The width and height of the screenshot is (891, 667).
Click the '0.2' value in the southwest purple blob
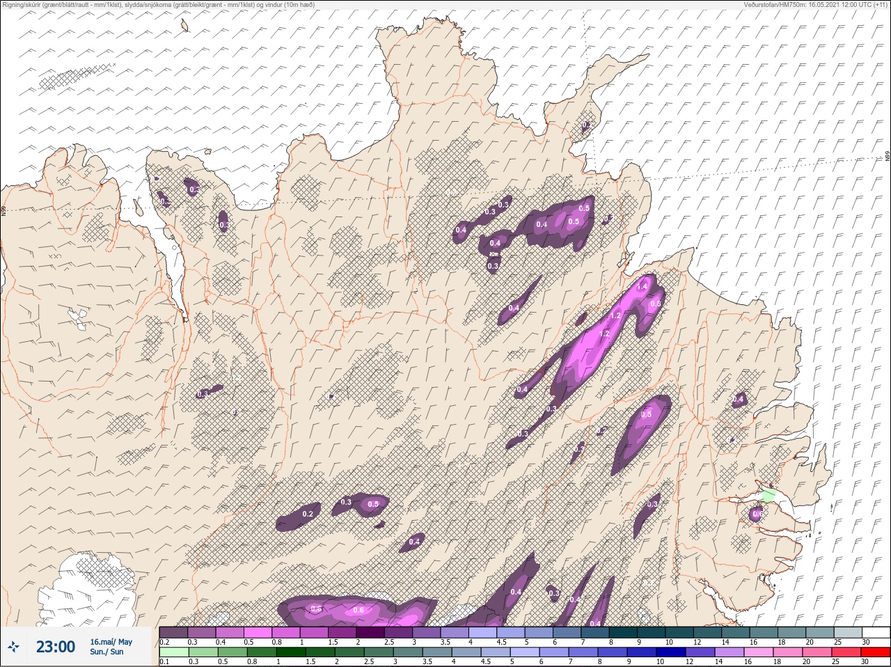308,514
